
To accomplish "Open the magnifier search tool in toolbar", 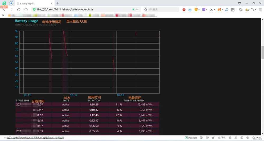I will click(x=227, y=10).
